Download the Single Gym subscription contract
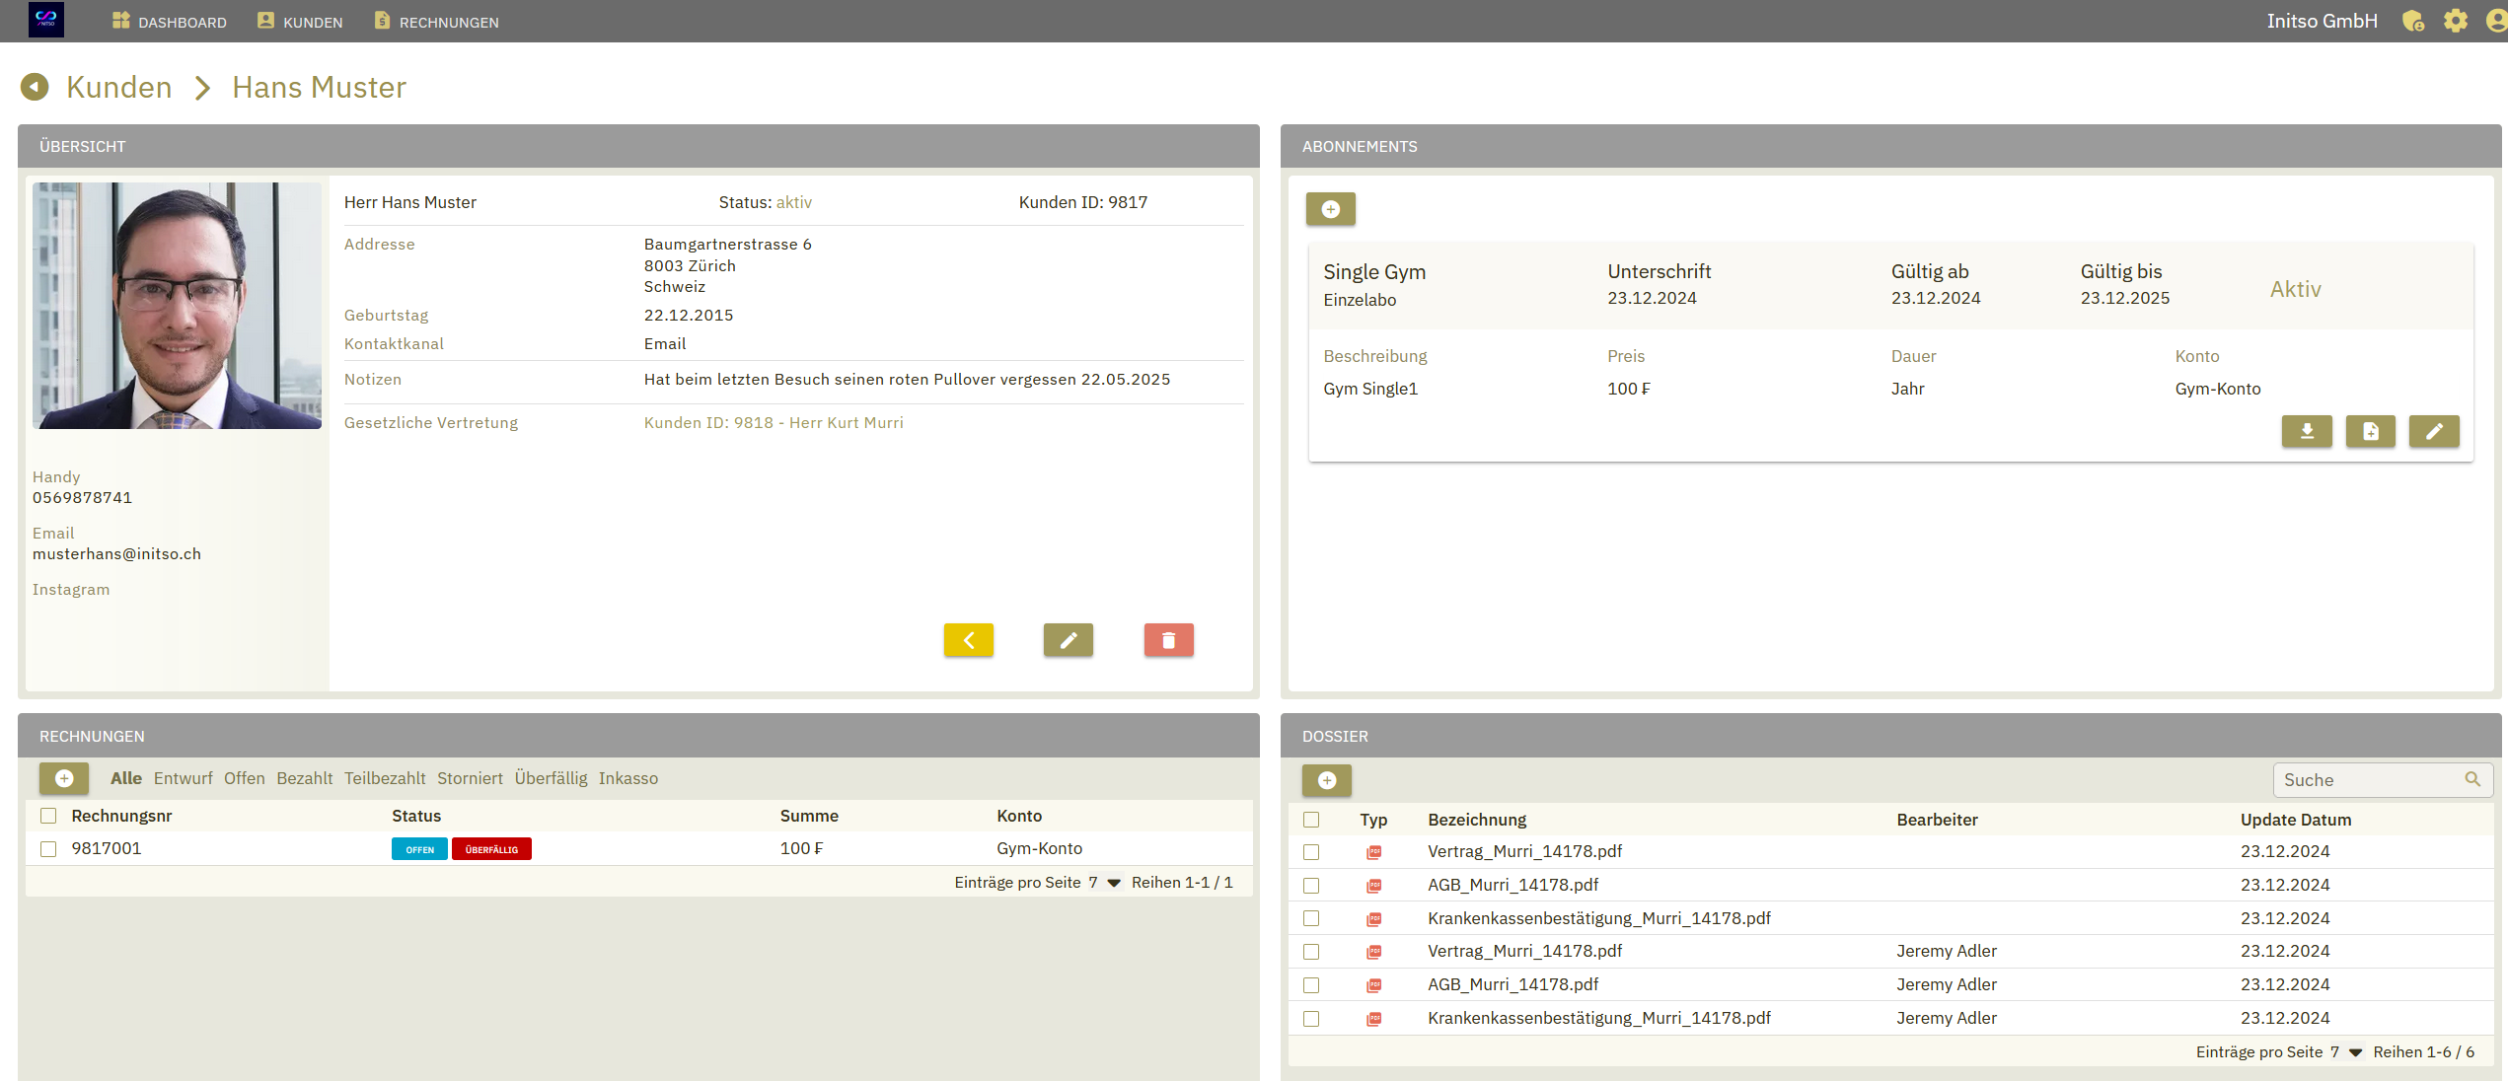The image size is (2508, 1081). pyautogui.click(x=2306, y=431)
